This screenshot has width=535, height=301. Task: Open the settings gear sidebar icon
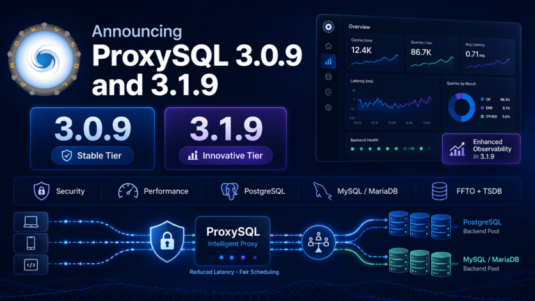pyautogui.click(x=328, y=107)
